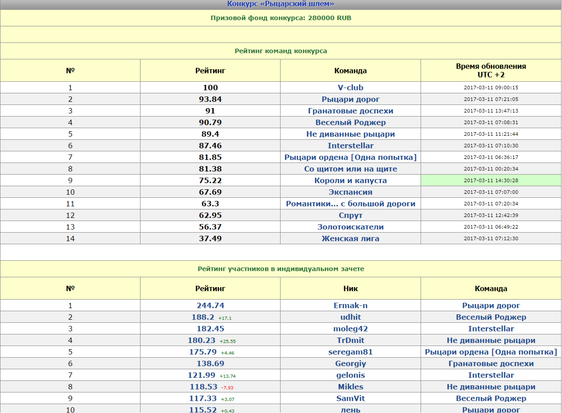Click the Спрут team link
Viewport: 562px width, 413px height.
click(351, 215)
